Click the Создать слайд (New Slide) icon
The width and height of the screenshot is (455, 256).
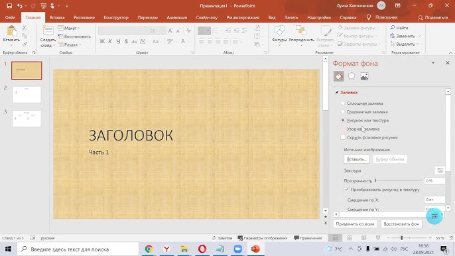[x=48, y=31]
